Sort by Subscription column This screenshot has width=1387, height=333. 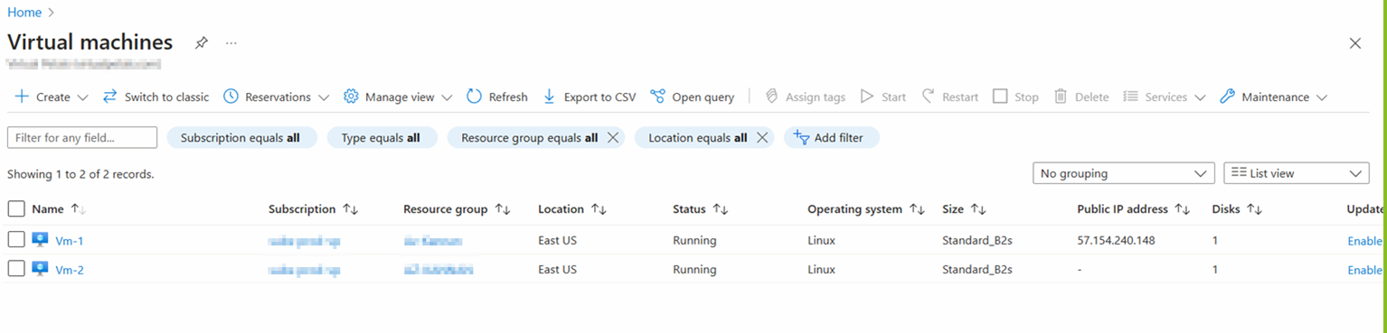coord(314,209)
